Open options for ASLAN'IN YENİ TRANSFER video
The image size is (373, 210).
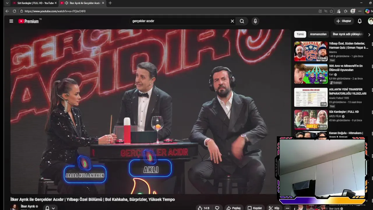(x=372, y=90)
